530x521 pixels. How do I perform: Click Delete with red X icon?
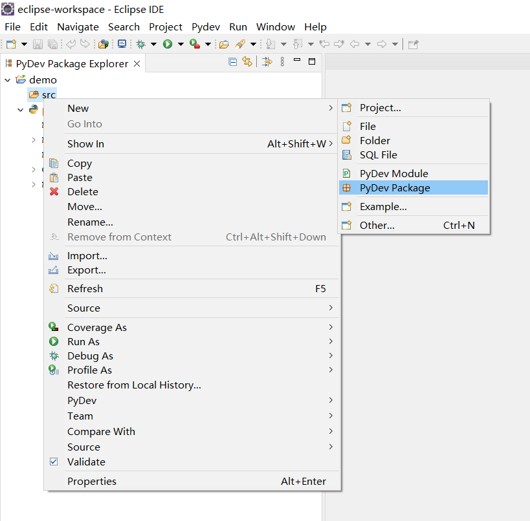point(192,192)
